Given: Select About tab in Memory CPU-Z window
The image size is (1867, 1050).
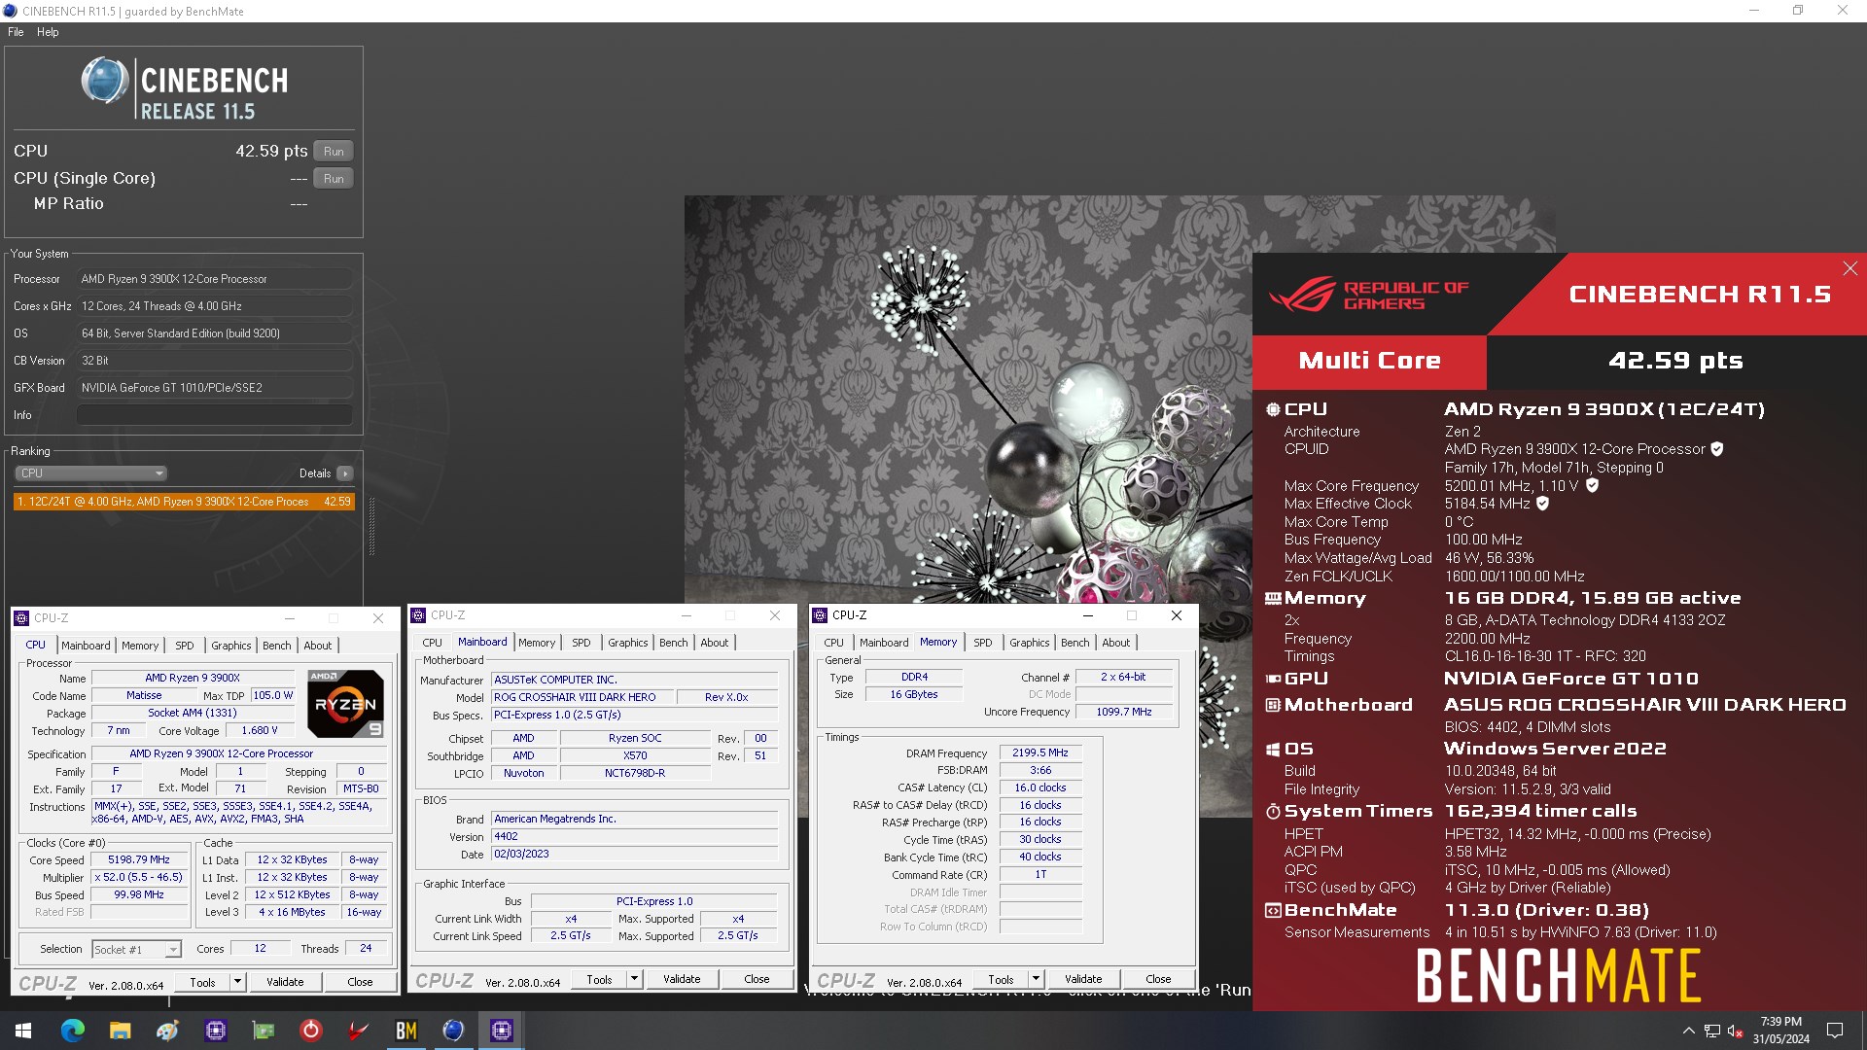Looking at the screenshot, I should [x=1115, y=643].
